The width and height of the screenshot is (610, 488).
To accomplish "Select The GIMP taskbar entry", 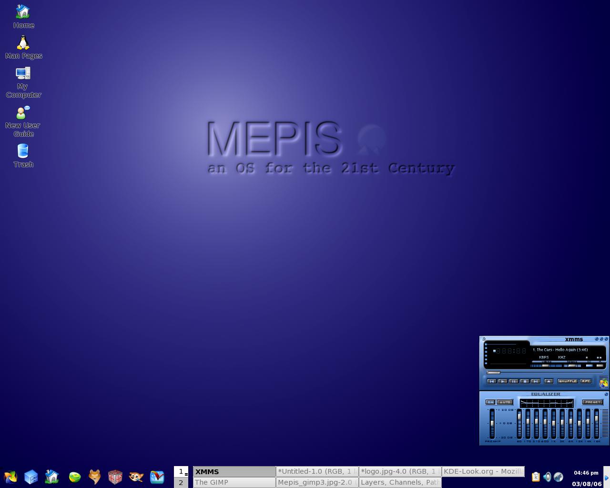I will tap(234, 482).
